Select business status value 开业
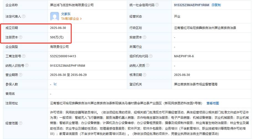This screenshot has width=253, height=139. pos(177,16)
